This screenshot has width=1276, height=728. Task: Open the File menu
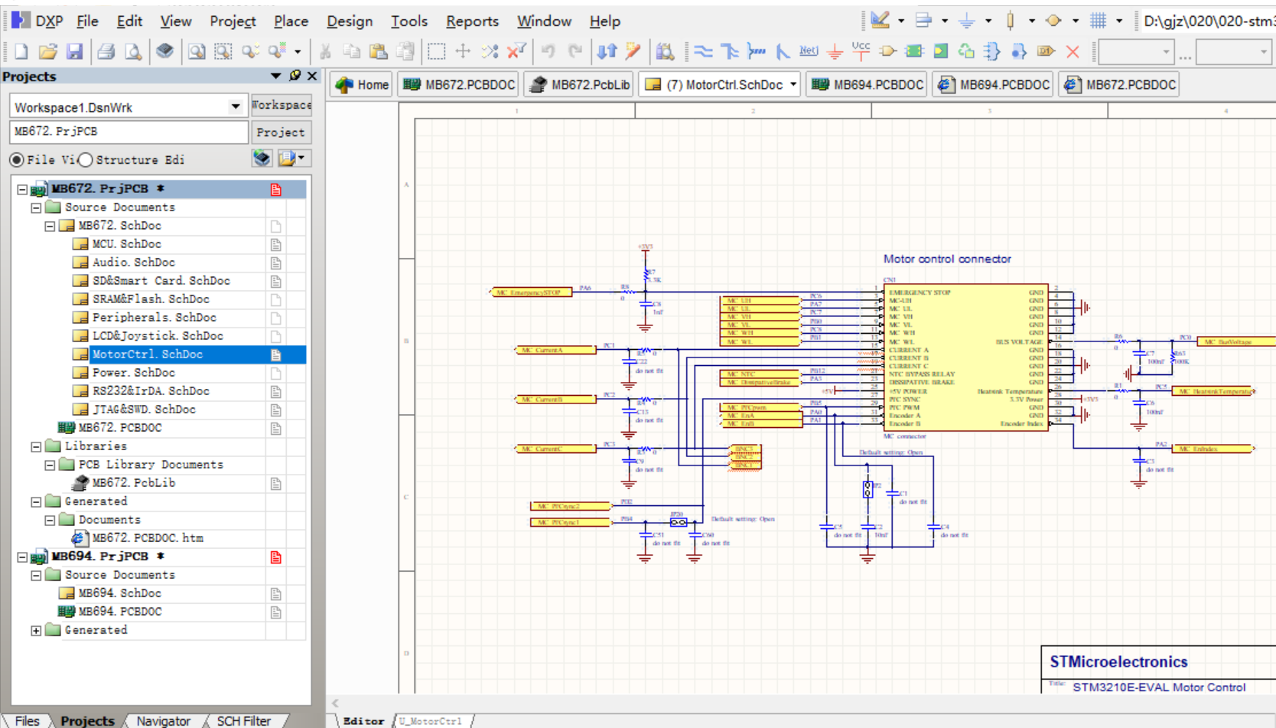coord(88,21)
